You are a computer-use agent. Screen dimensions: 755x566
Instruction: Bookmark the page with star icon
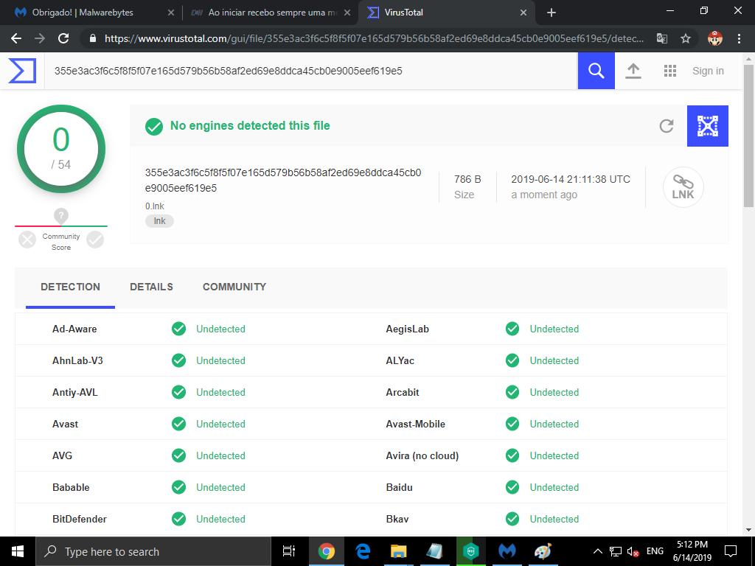point(686,38)
